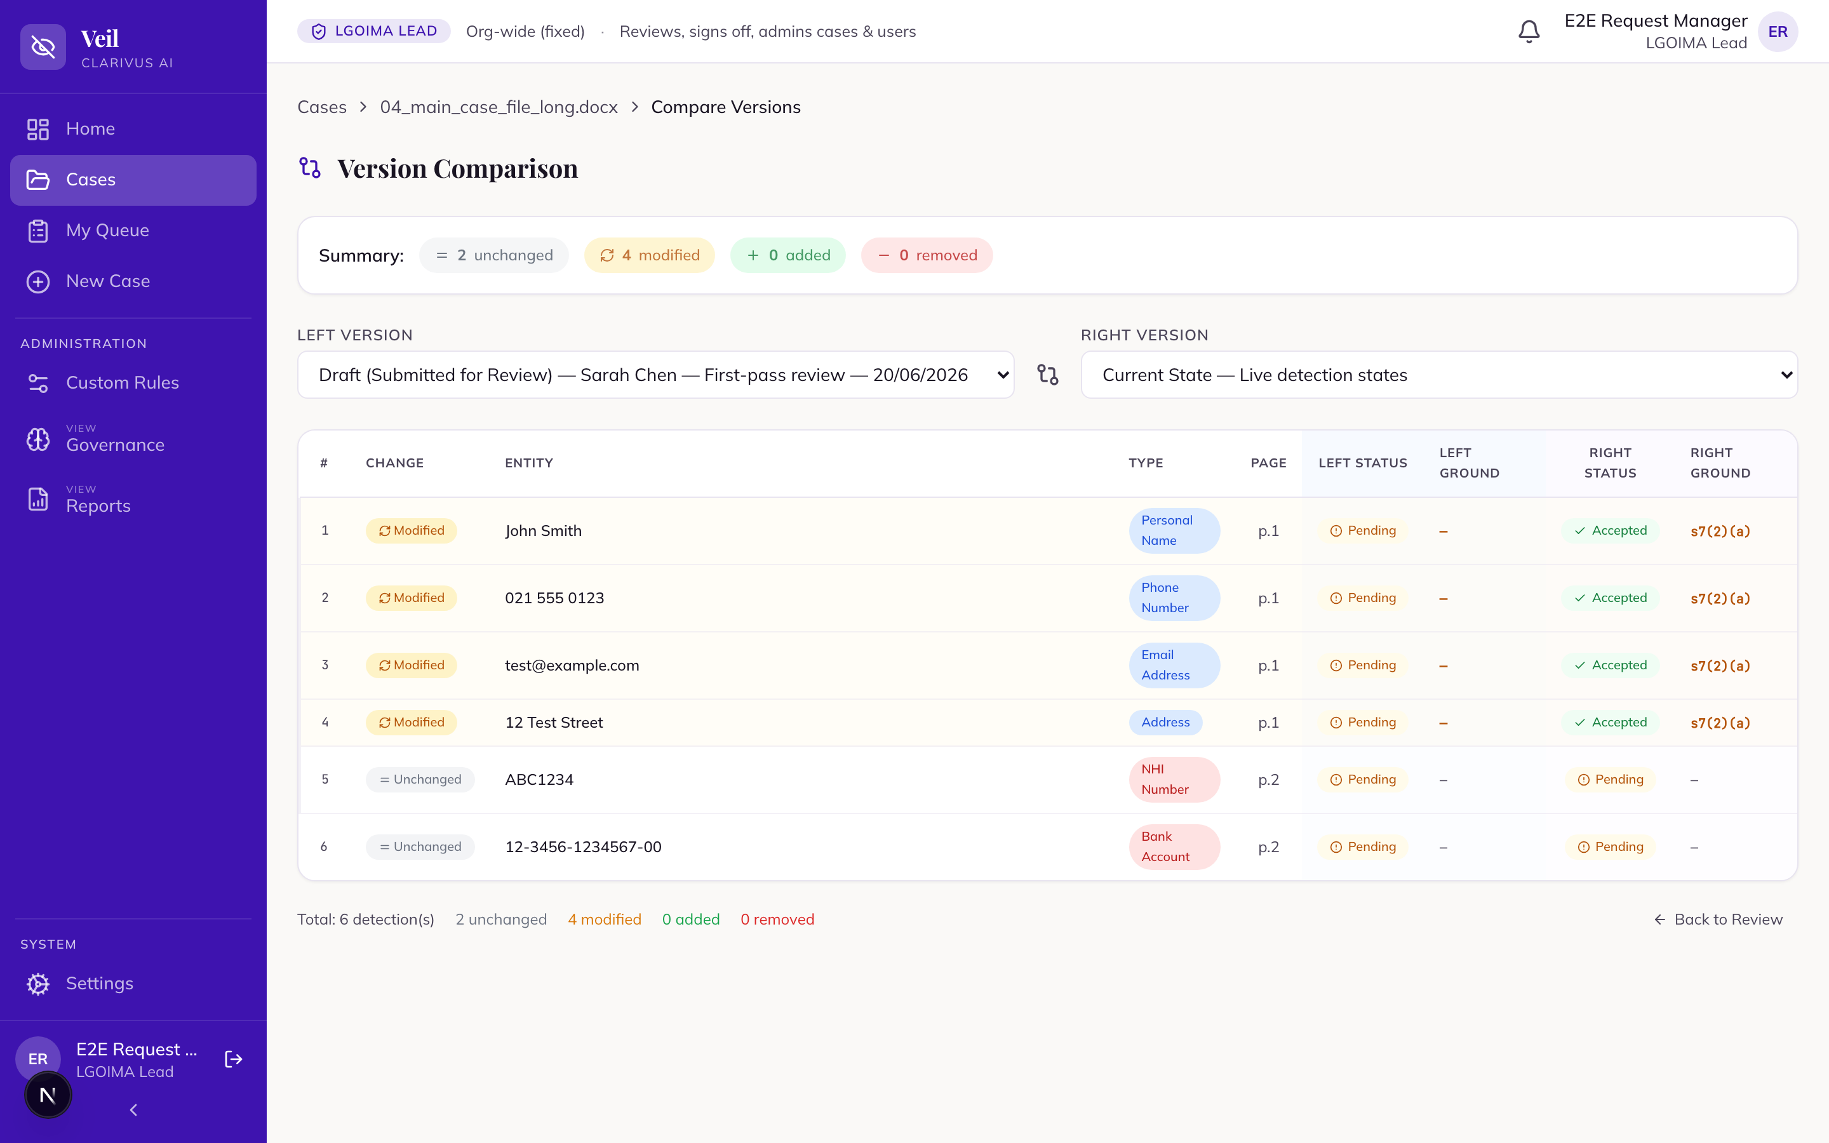Screen dimensions: 1829x1143
Task: Click the 0 added summary chip
Action: click(787, 255)
